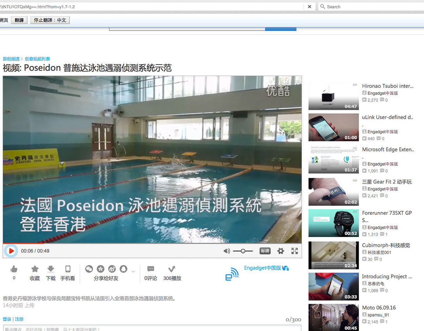
Task: Open the 三星 Gear Fit 2 动手玩 thumbnail
Action: pos(333,192)
